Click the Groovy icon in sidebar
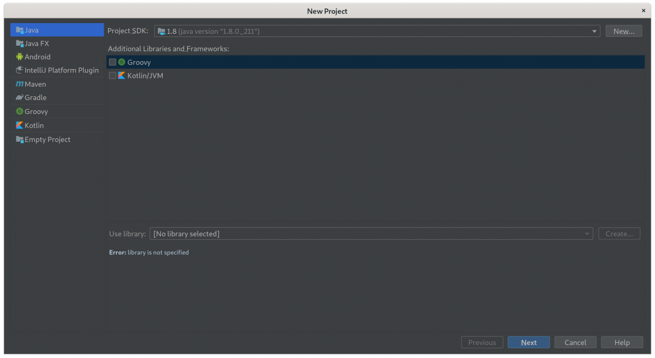Screen dimensions: 655x358 20,111
